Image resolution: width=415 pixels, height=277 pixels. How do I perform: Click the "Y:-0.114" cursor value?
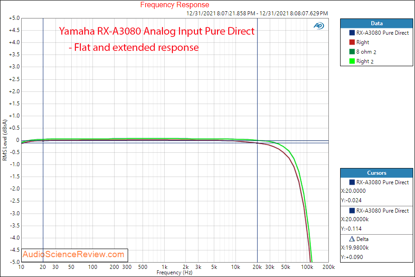pyautogui.click(x=351, y=229)
